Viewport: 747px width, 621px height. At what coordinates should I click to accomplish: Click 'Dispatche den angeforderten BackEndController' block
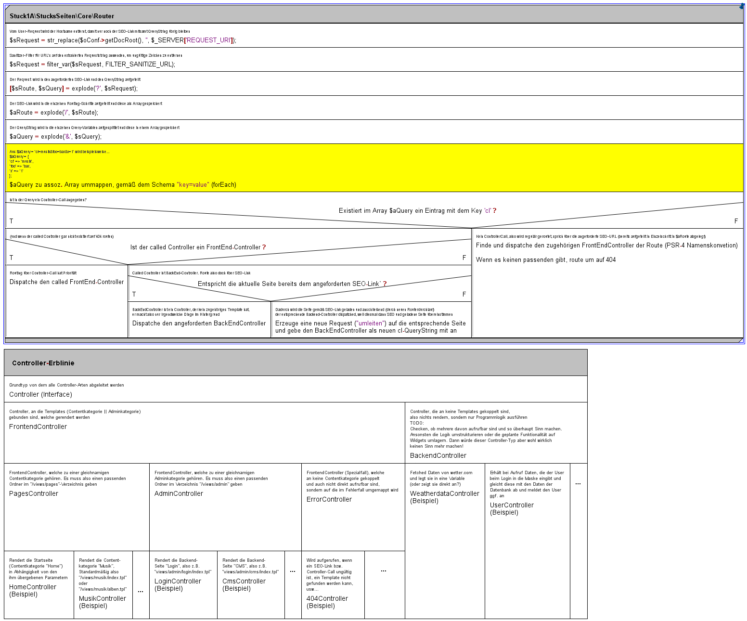pos(199,323)
